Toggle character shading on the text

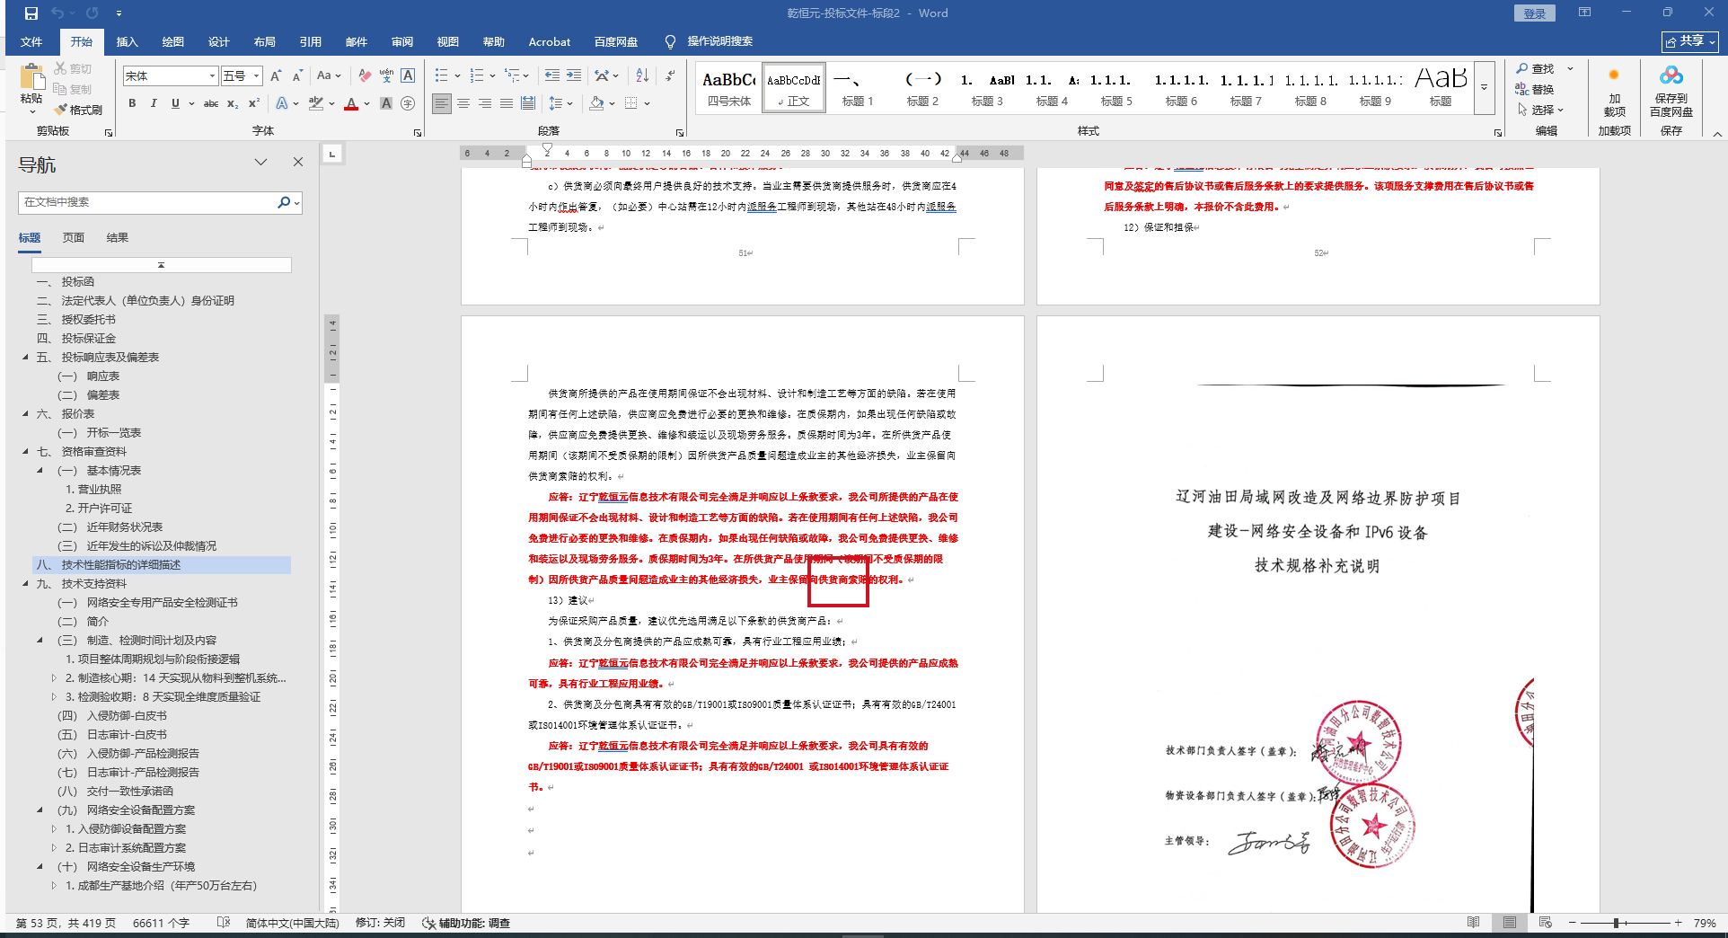pyautogui.click(x=386, y=103)
